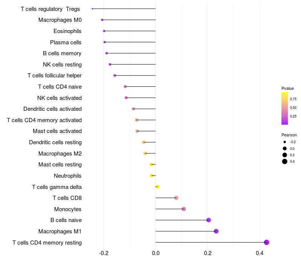This screenshot has width=301, height=263.
Task: Click the Pvalue legend title
Action: 287,88
